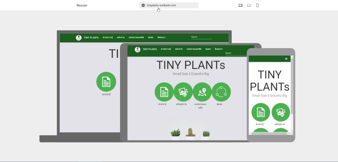Click the Search field in tablet preview navbar
Viewport: 338px width, 162px height.
(x=235, y=53)
